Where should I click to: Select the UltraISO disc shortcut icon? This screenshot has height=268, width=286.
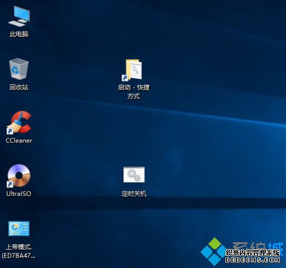(x=19, y=175)
